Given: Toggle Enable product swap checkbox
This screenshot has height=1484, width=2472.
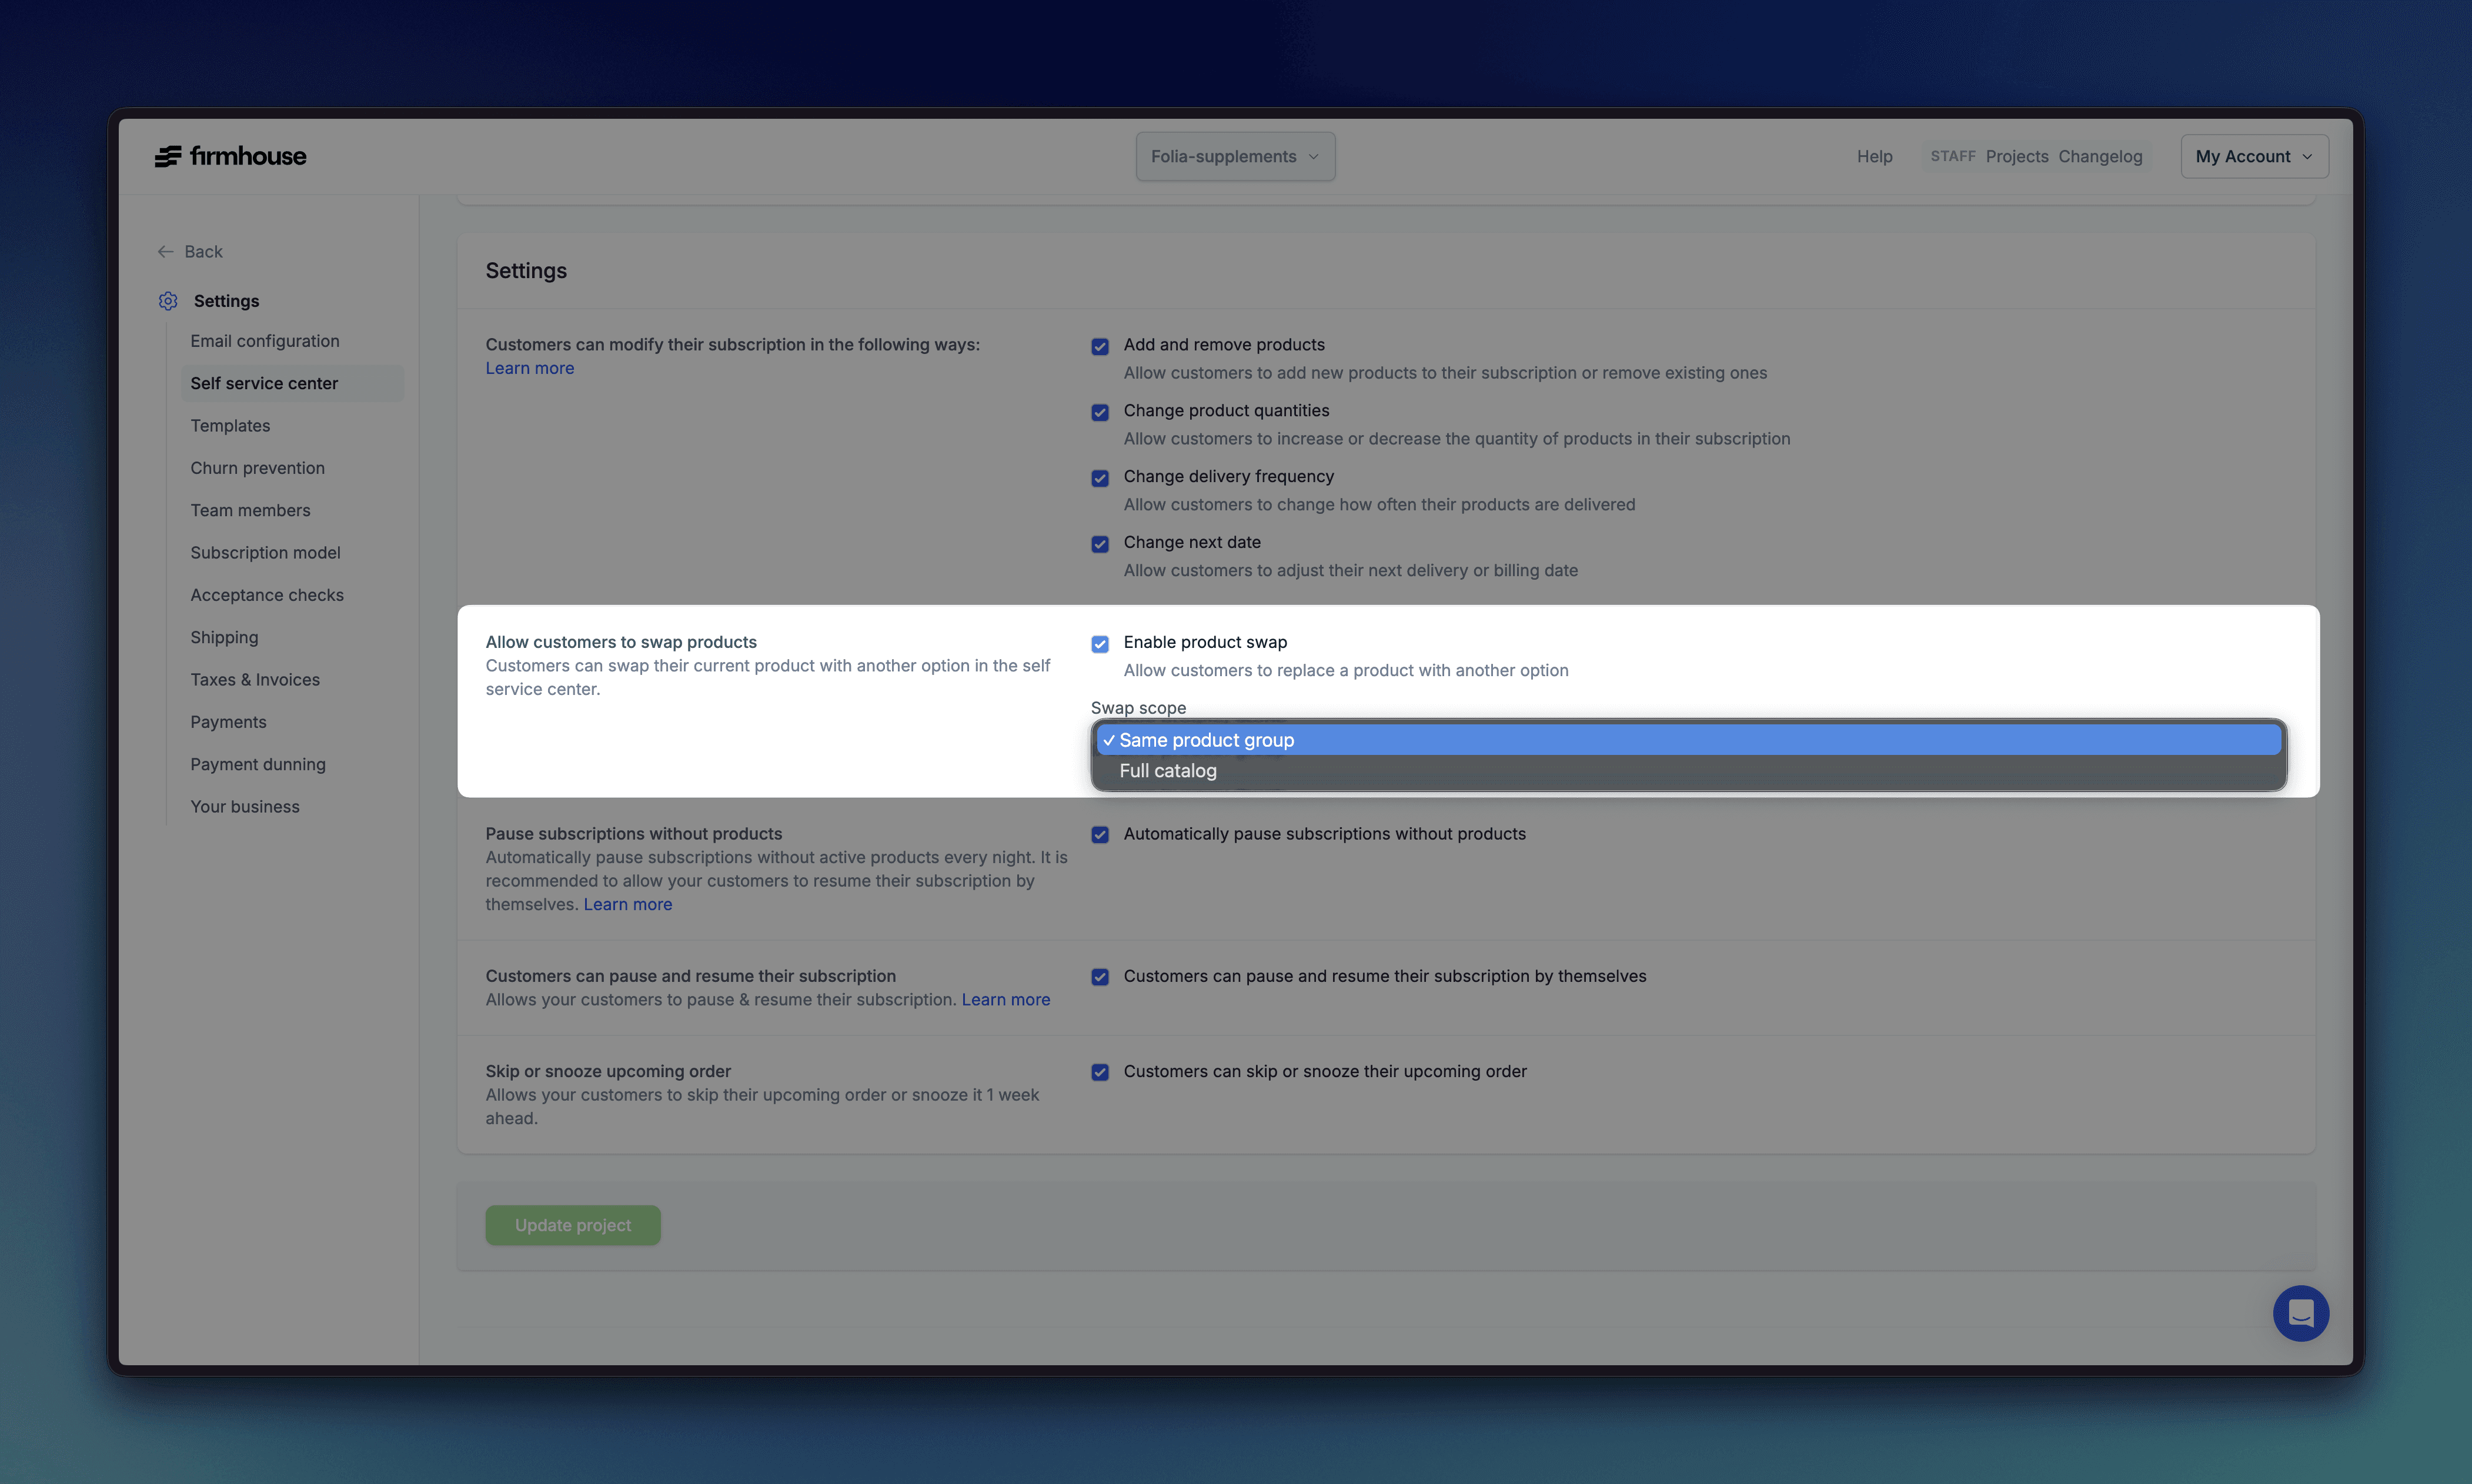Looking at the screenshot, I should click(1100, 644).
